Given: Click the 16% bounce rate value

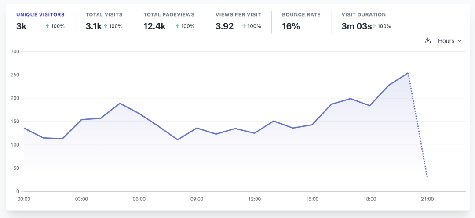Looking at the screenshot, I should tap(291, 26).
